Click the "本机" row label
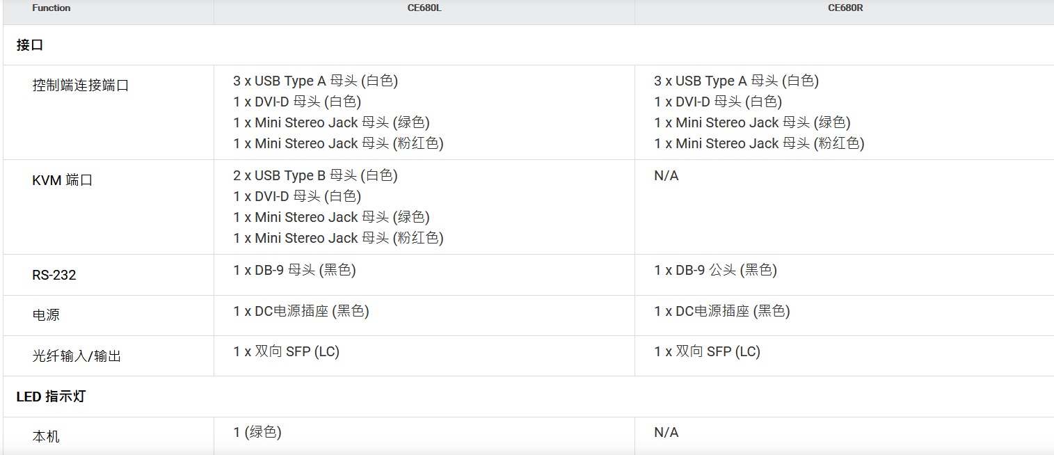The image size is (1054, 455). pyautogui.click(x=46, y=436)
